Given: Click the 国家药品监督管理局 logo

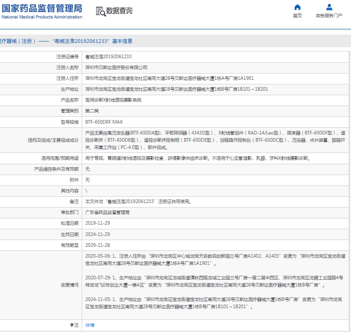Looking at the screenshot, I should coord(42,8).
